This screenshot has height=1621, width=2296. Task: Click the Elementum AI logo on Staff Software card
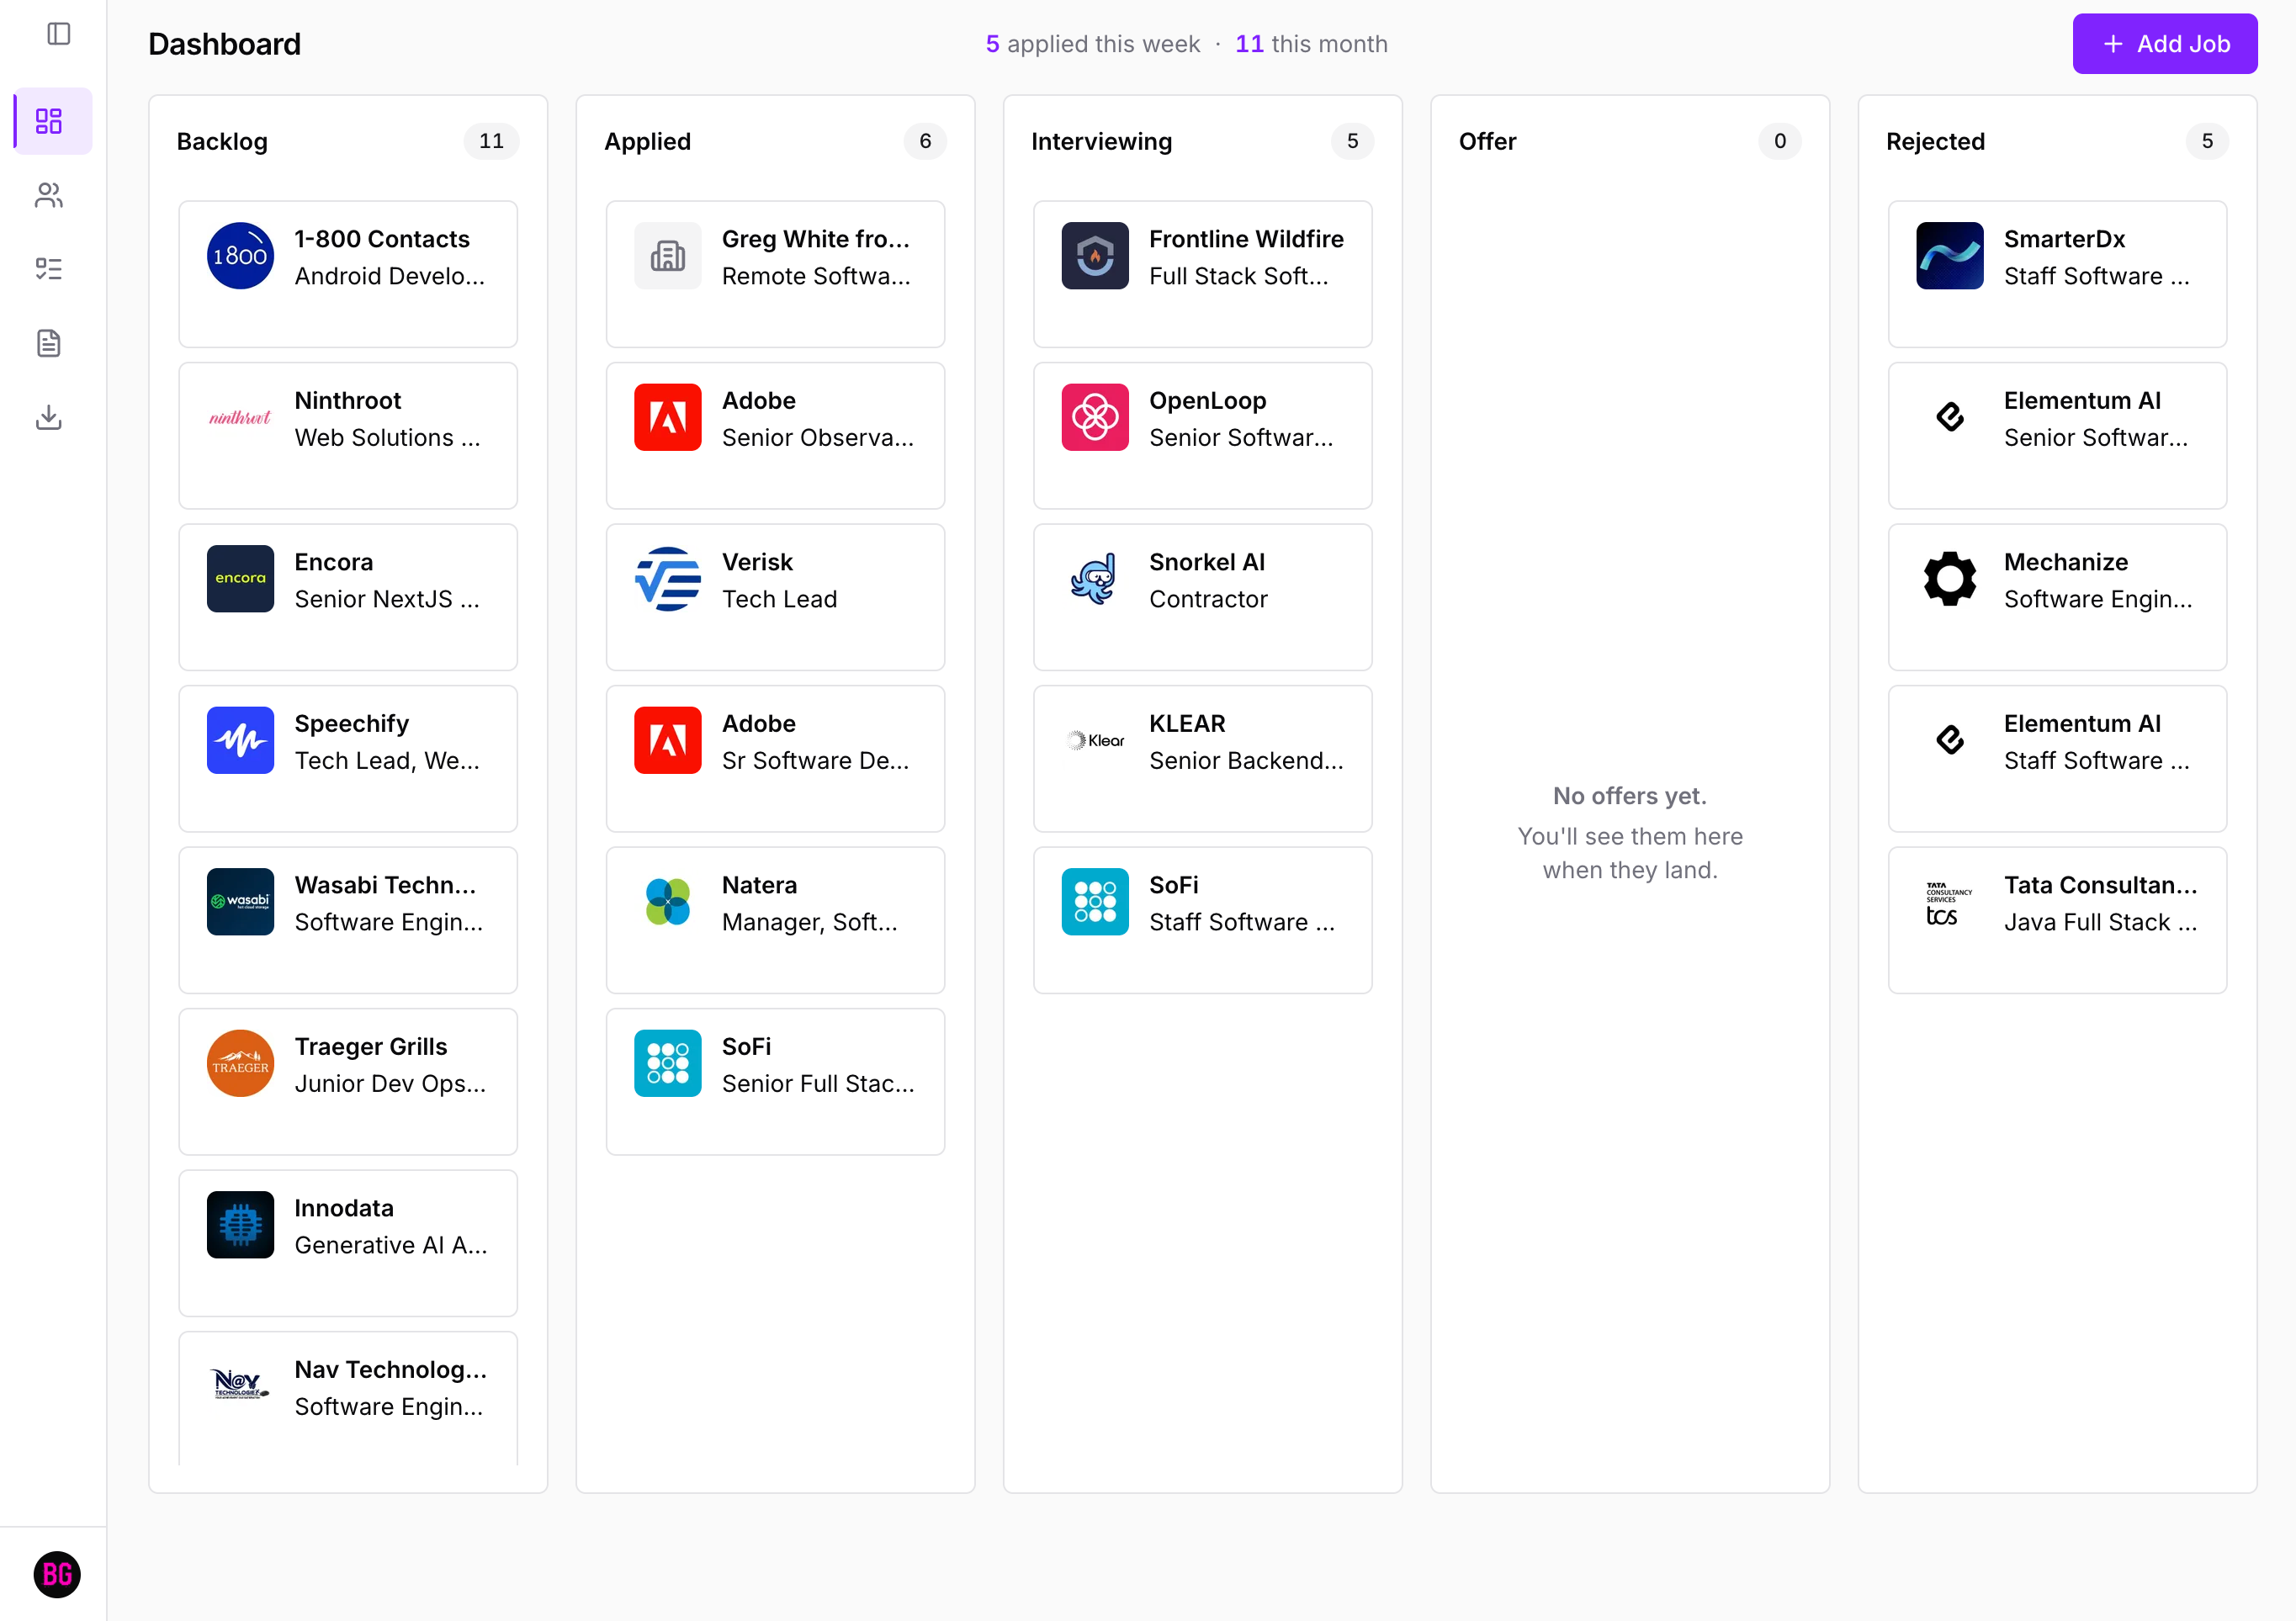(1950, 740)
